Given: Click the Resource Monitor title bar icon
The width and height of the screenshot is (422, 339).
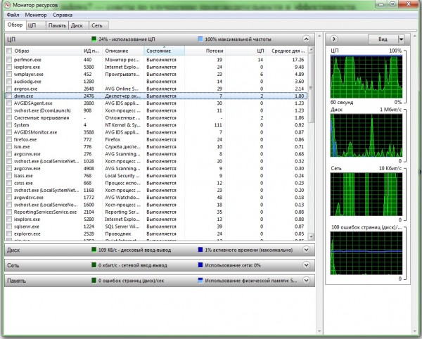Looking at the screenshot, I should click(7, 5).
